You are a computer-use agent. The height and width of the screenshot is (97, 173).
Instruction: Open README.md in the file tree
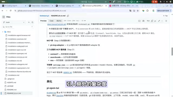pos(12,90)
